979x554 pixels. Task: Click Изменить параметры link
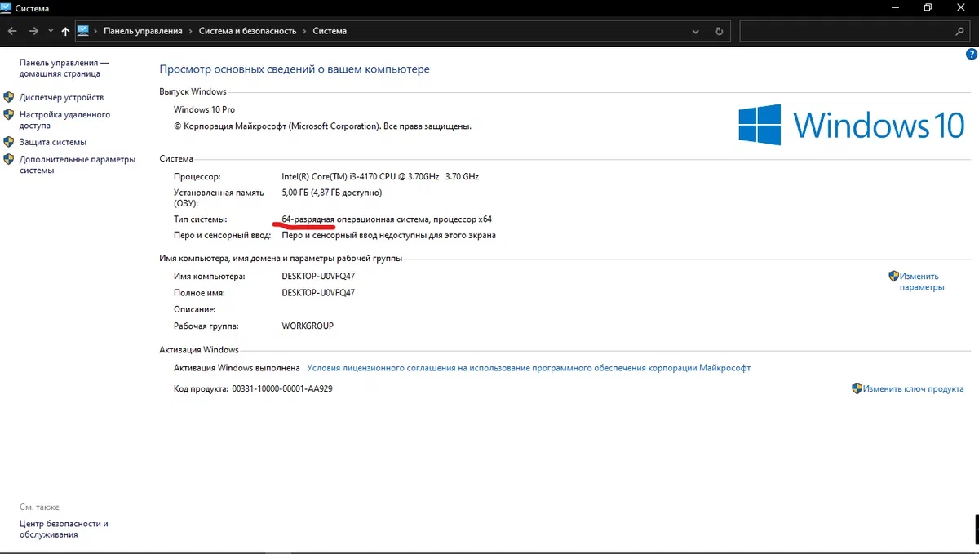921,281
